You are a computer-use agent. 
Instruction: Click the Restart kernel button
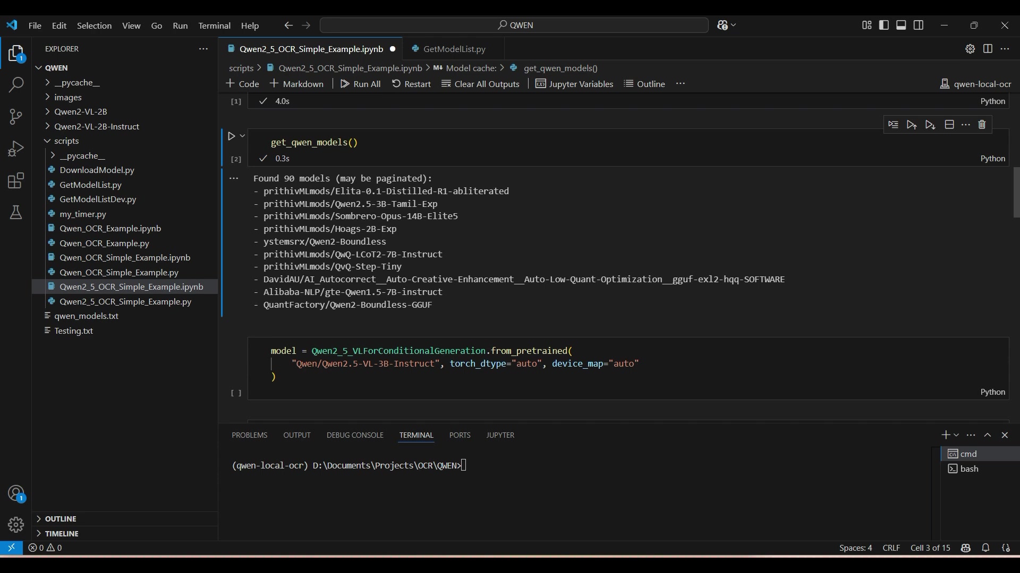[411, 84]
